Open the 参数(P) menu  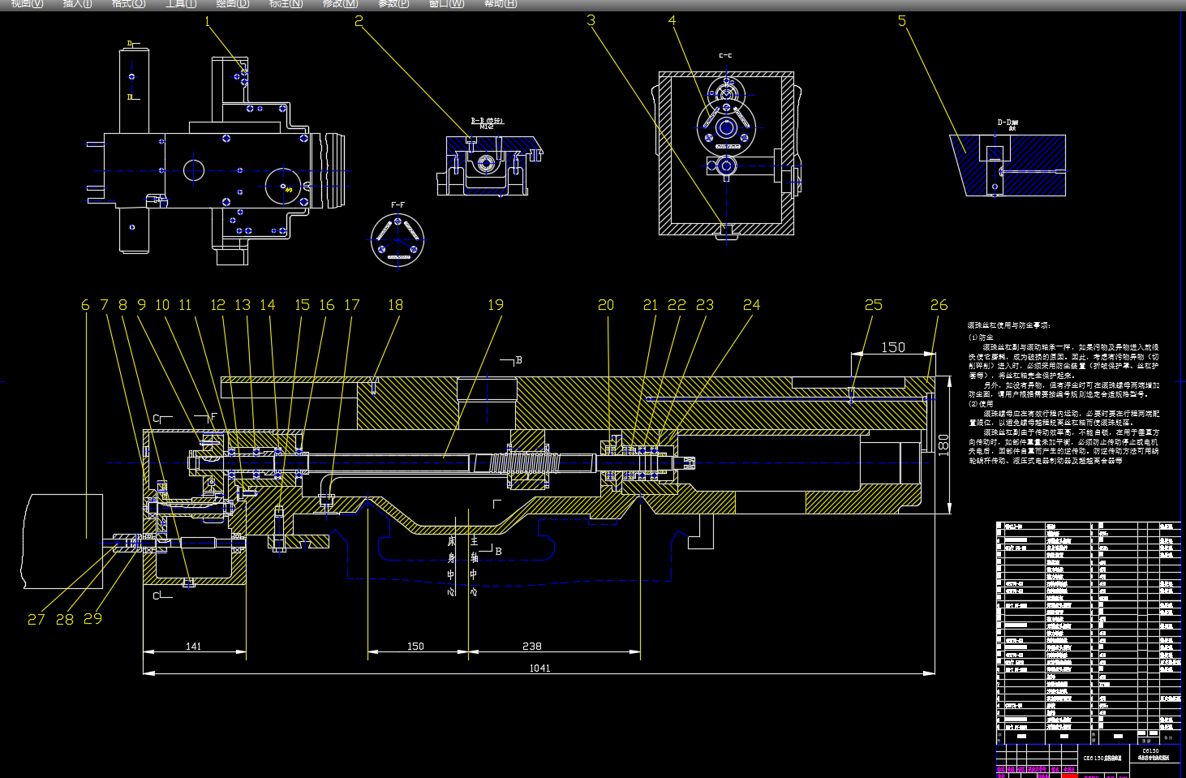click(x=393, y=4)
